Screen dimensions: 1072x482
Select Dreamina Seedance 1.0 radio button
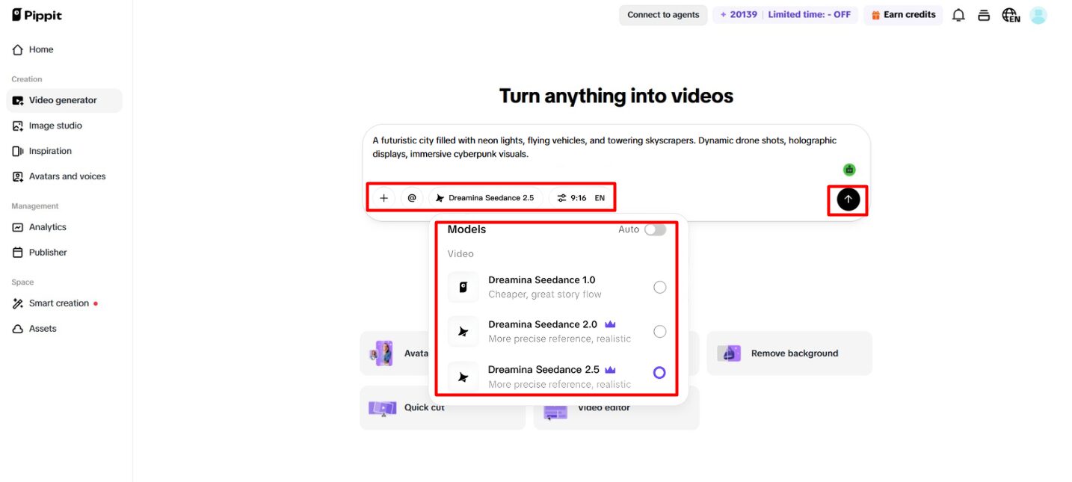click(659, 287)
